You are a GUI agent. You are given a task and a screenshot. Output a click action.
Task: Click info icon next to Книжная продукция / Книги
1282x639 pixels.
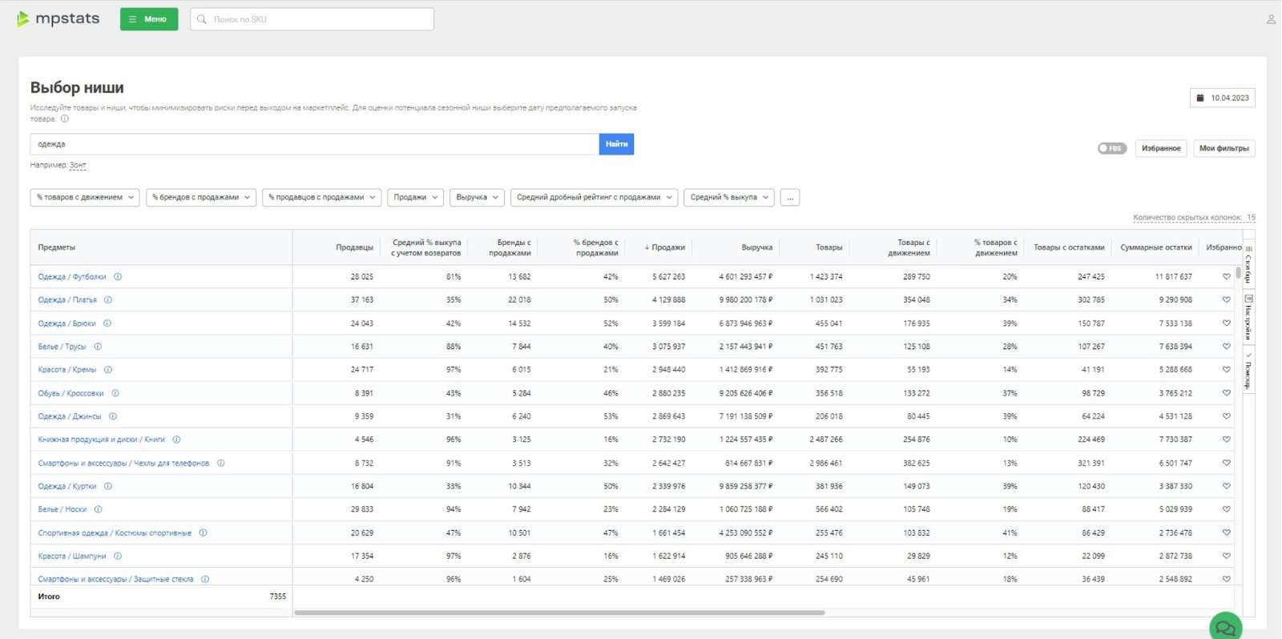coord(176,440)
